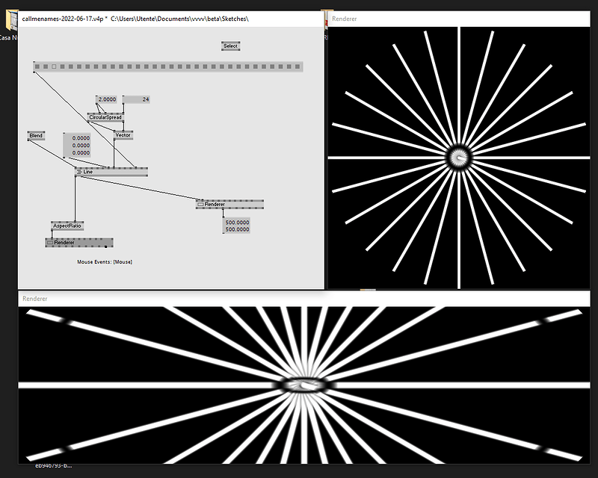Click the window icon on the darker Renderer node
The image size is (598, 478).
pyautogui.click(x=50, y=243)
